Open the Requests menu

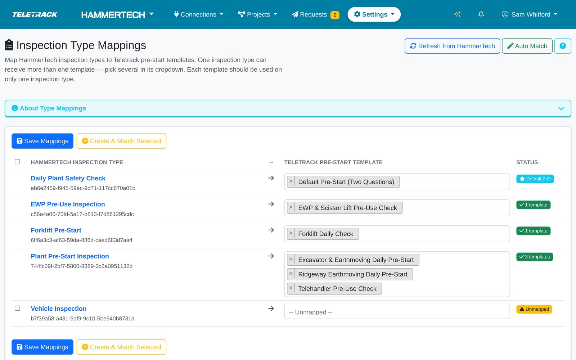[x=315, y=14]
